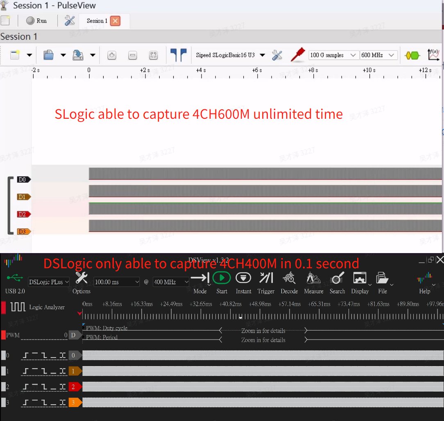Viewport: 444px width, 421px height.
Task: Click the save capture icon
Action: 78,55
